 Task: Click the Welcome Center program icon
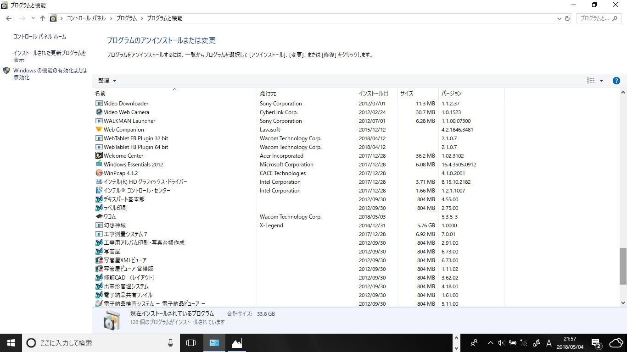99,156
